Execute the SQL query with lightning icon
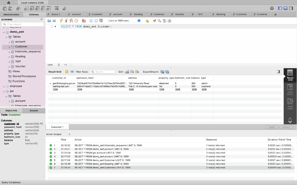The width and height of the screenshot is (297, 185). point(61,21)
